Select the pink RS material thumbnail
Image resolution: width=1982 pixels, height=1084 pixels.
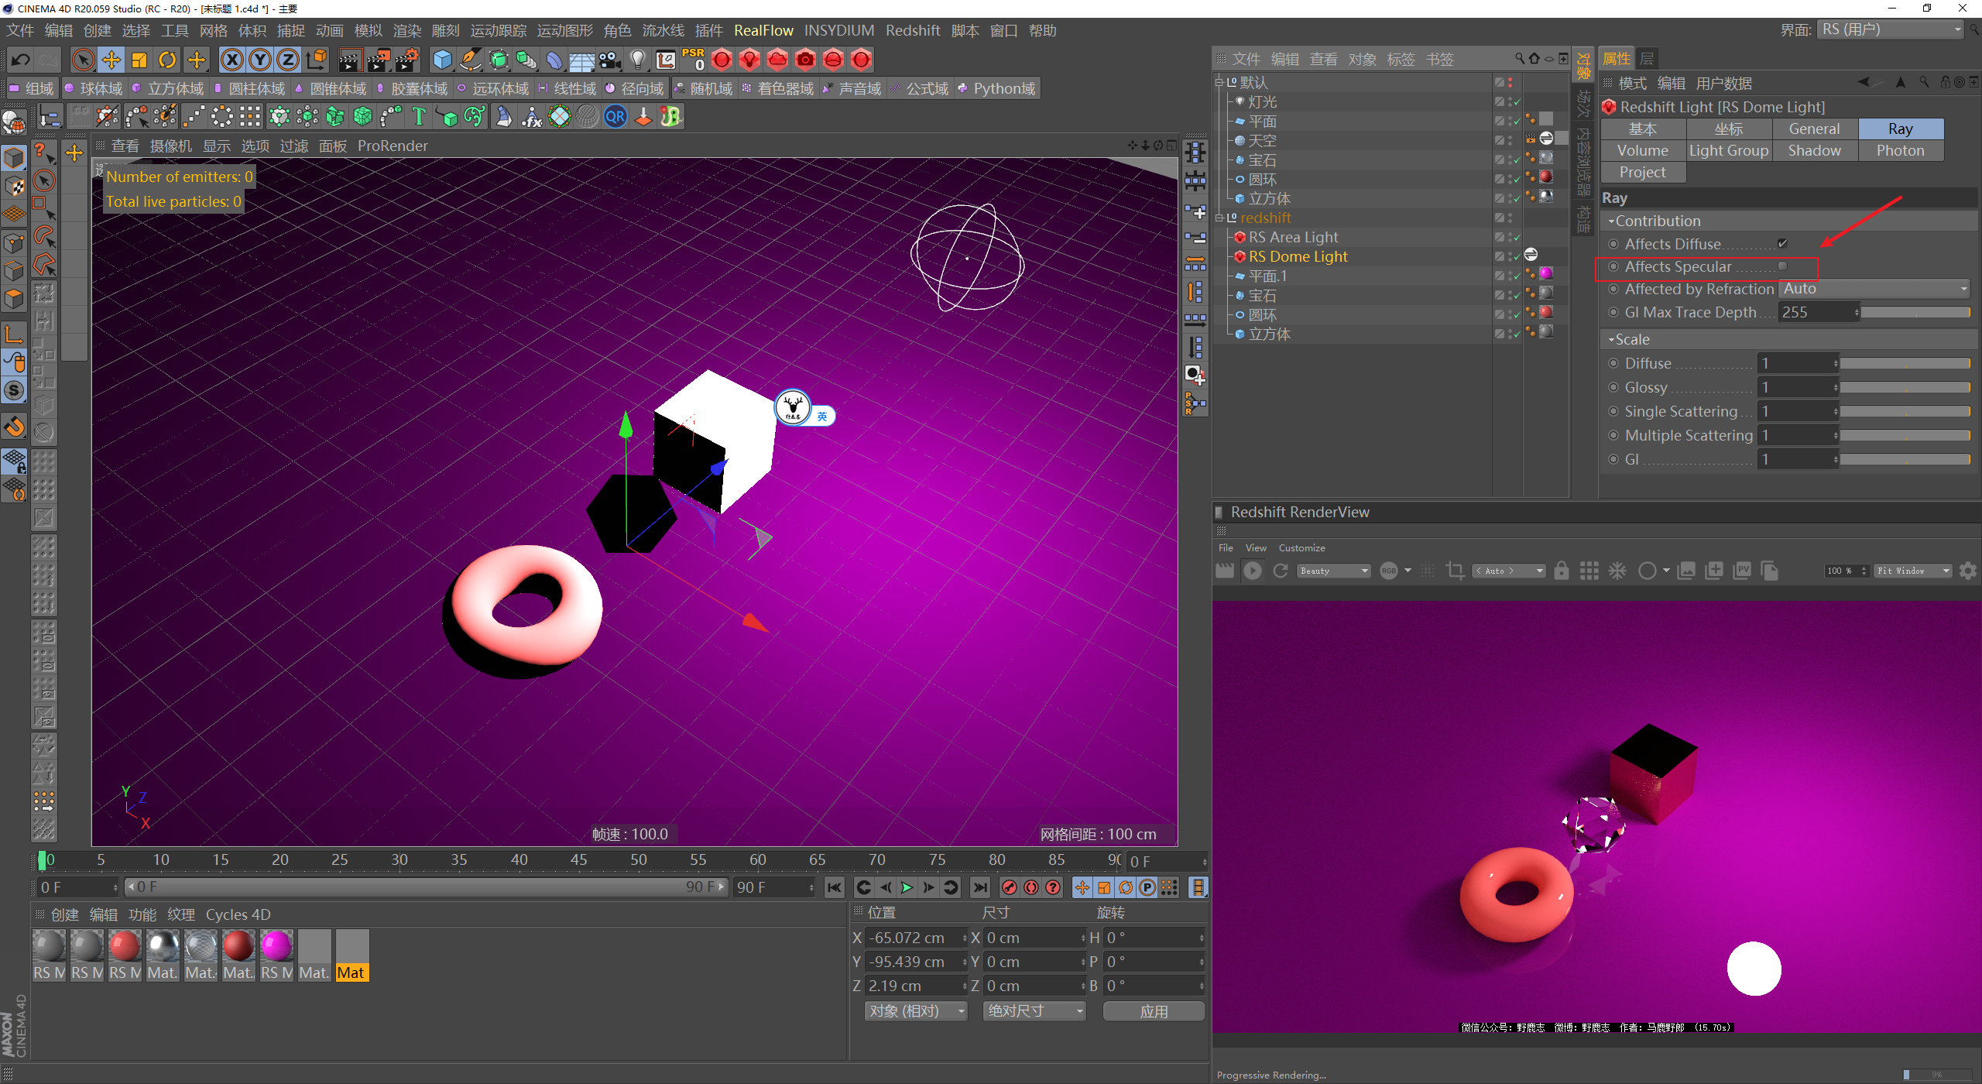coord(276,947)
